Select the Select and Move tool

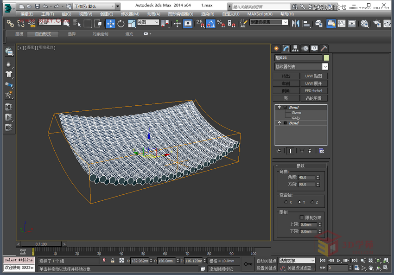coord(110,24)
